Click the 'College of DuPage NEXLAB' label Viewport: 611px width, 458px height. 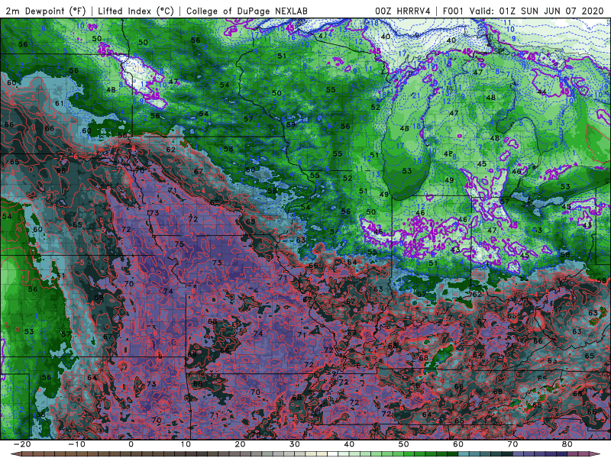(x=247, y=11)
